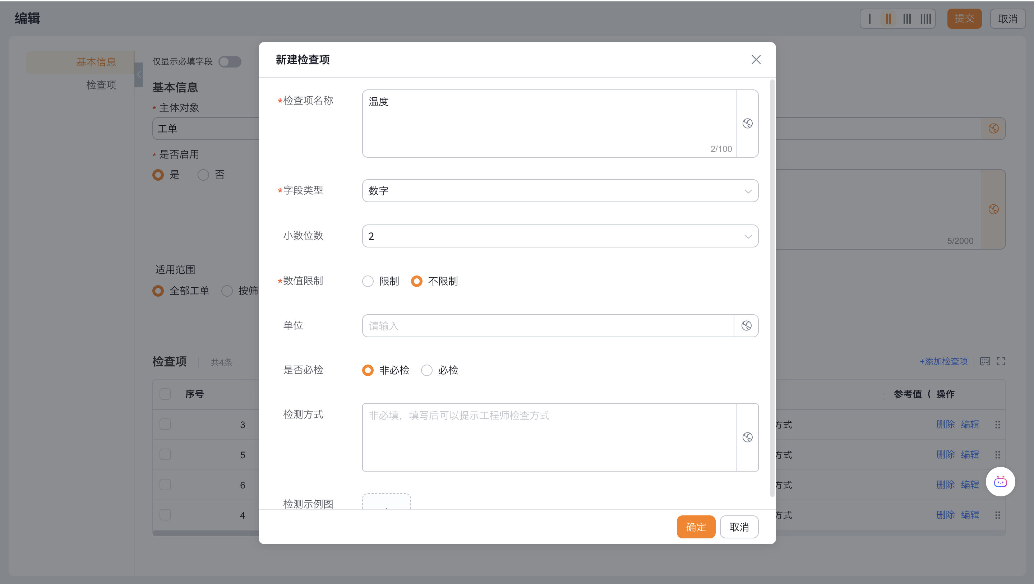Click the globe icon in 单位 field
The height and width of the screenshot is (584, 1034).
click(746, 325)
